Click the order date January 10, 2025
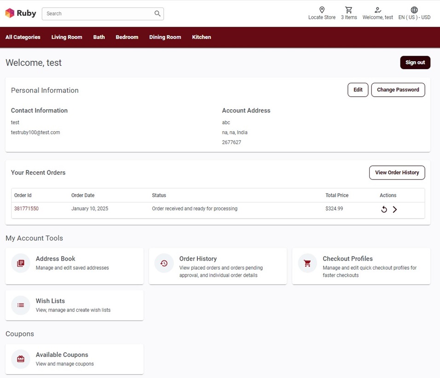Image resolution: width=440 pixels, height=378 pixels. click(89, 209)
